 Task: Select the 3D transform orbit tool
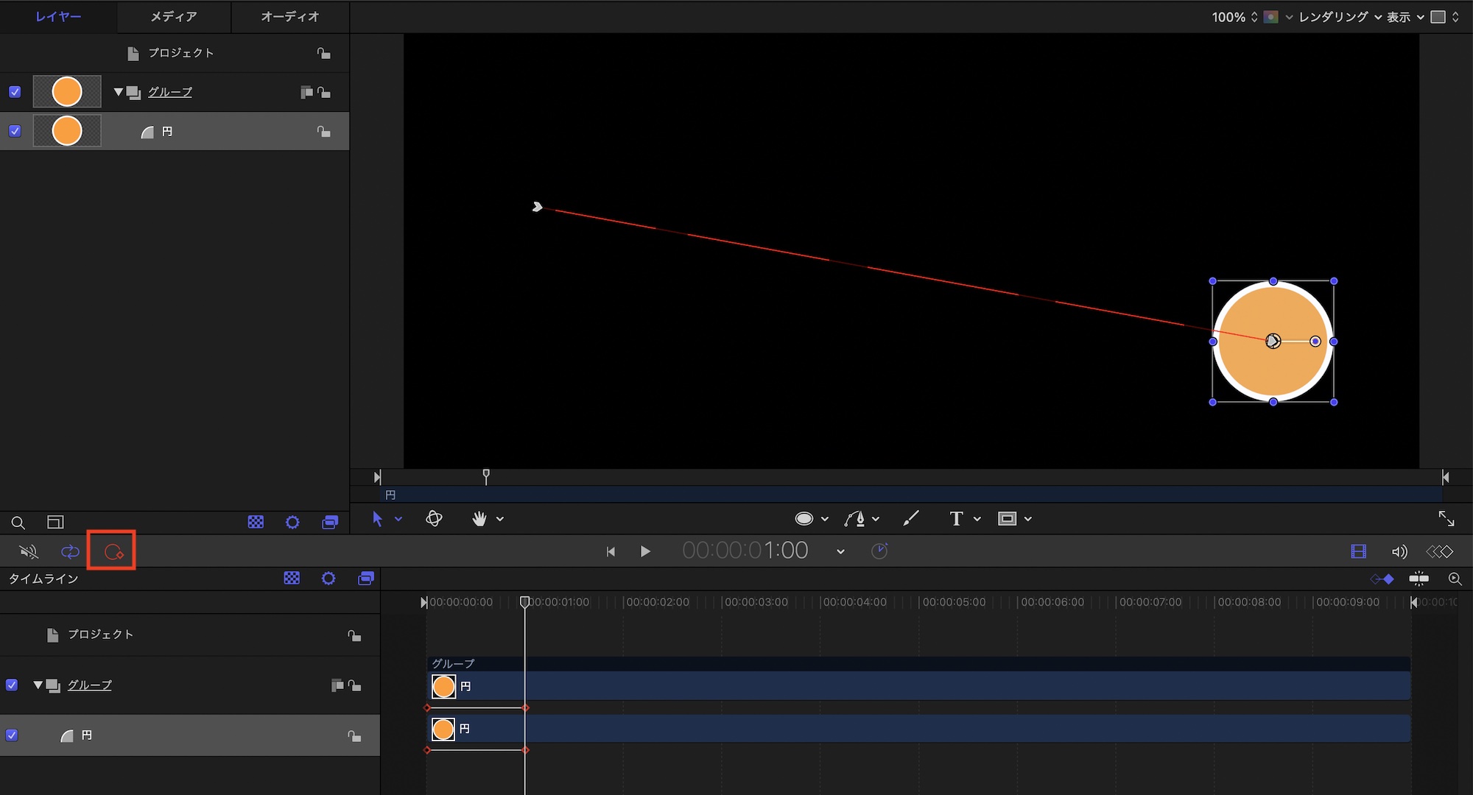[434, 519]
